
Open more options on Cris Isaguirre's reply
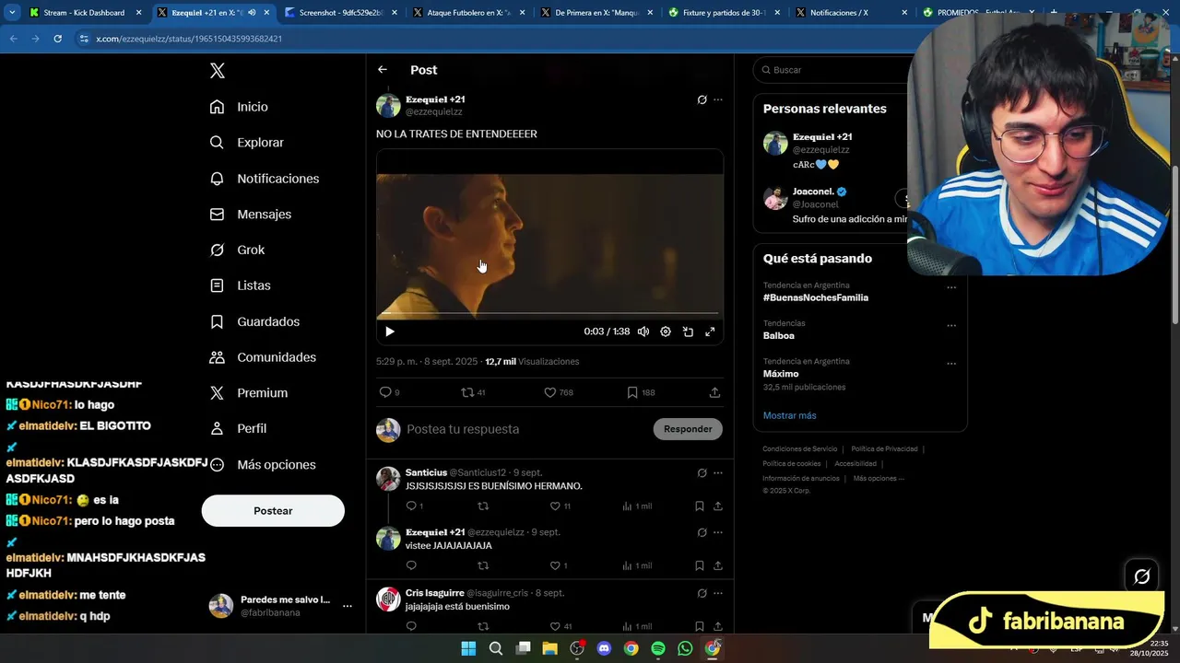(718, 593)
